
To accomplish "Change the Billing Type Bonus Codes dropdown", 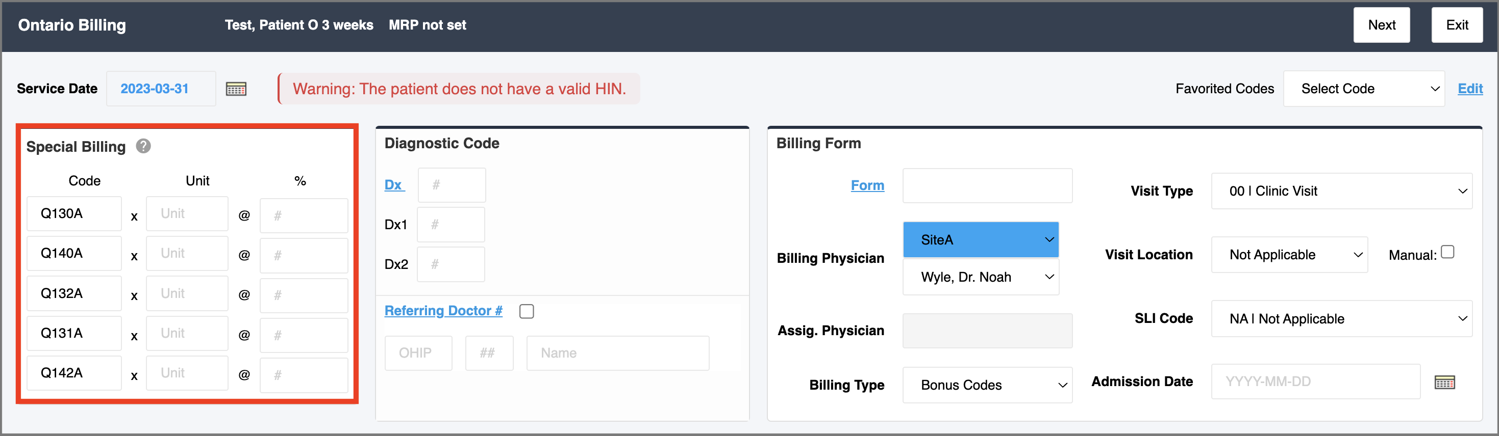I will point(987,385).
